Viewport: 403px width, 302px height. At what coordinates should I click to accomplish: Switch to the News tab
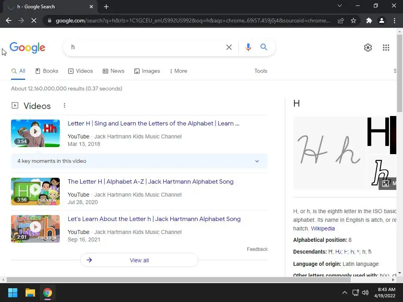tap(113, 71)
